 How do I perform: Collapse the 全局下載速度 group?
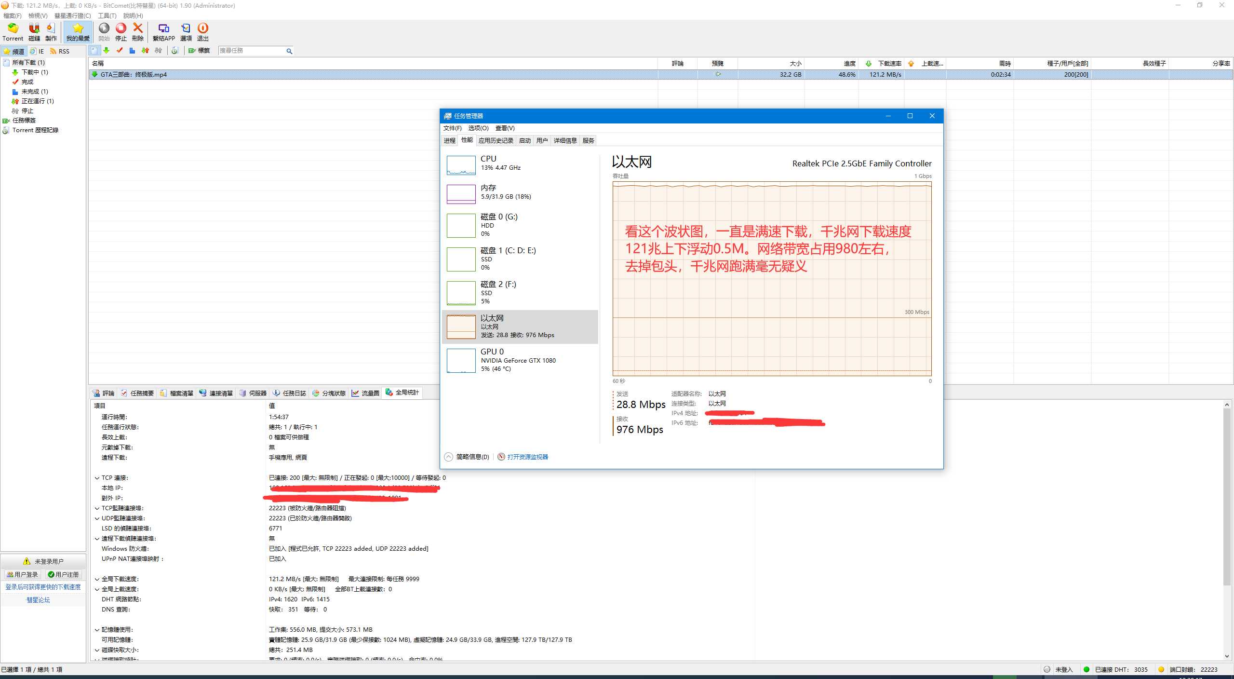point(97,579)
